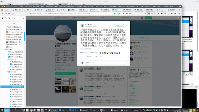
Task: Open the round profile photo
Action: 63,33
